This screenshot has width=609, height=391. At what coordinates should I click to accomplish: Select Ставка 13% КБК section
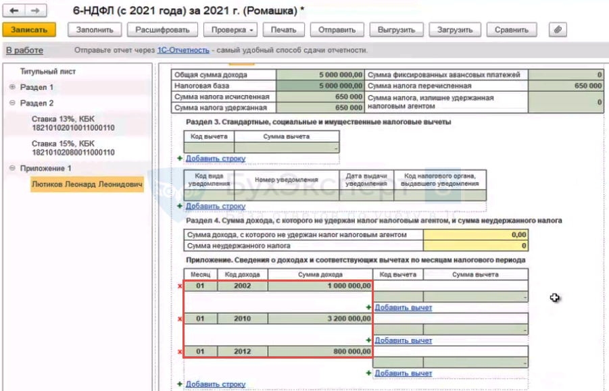72,123
